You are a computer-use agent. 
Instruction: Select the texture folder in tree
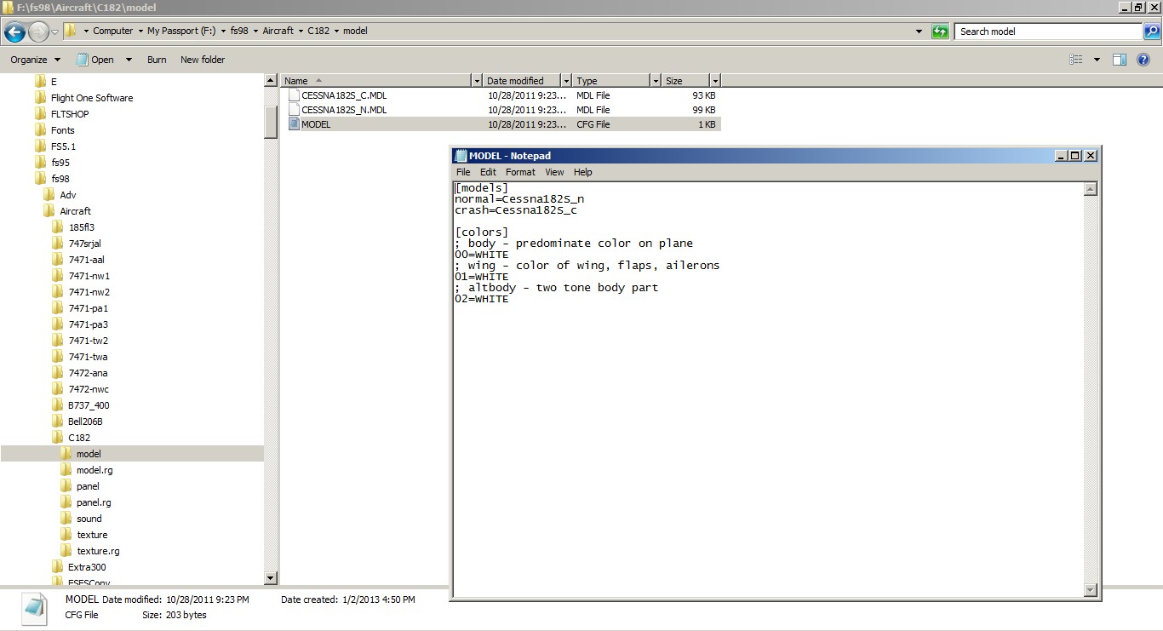pos(92,535)
